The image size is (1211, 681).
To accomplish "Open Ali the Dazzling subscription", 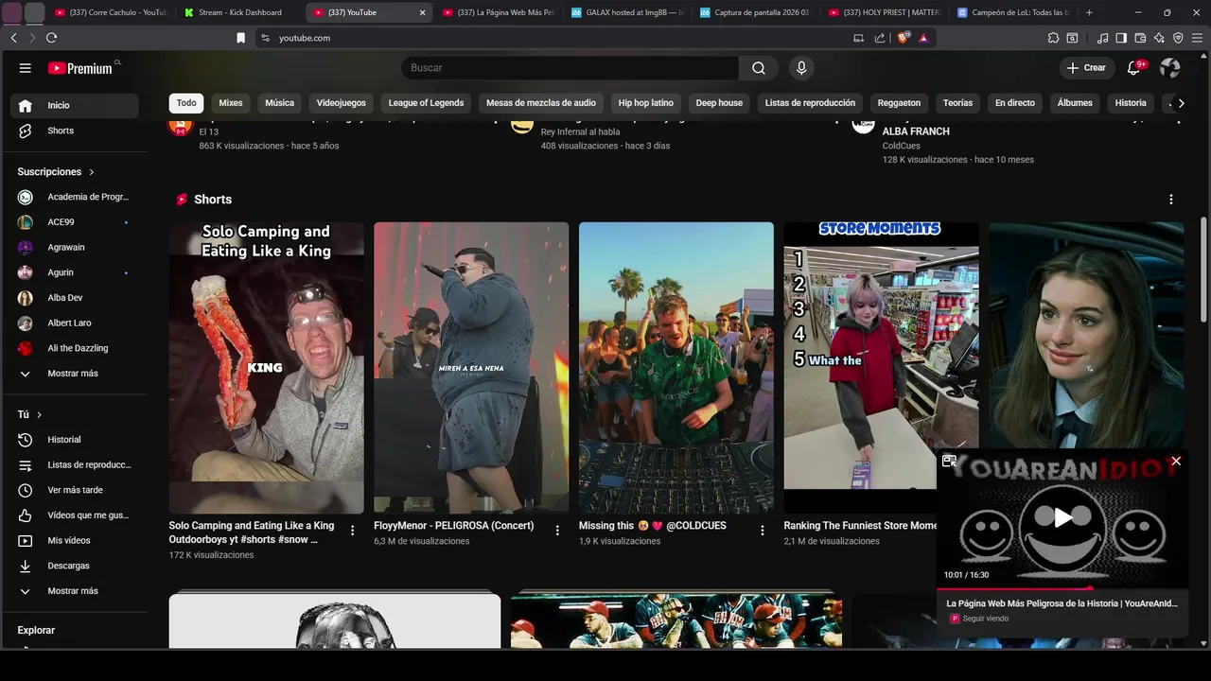I will pyautogui.click(x=74, y=348).
